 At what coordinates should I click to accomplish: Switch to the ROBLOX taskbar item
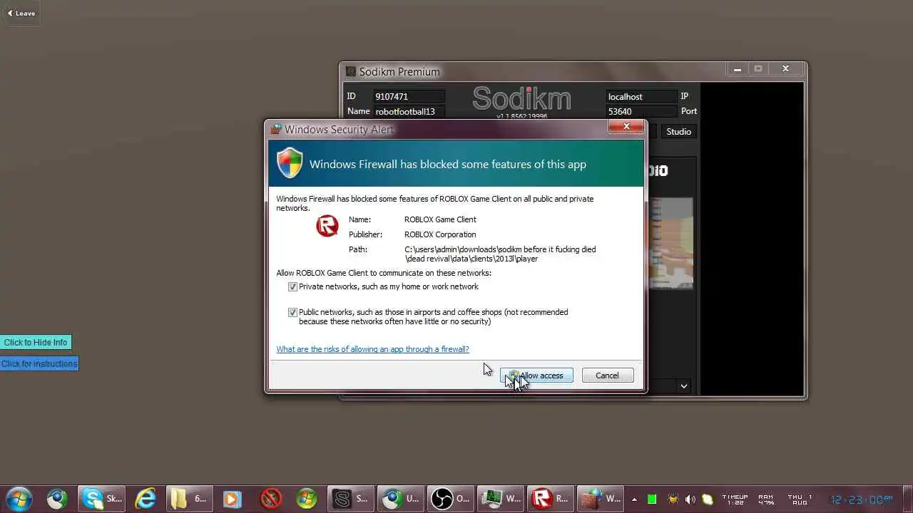click(x=551, y=499)
